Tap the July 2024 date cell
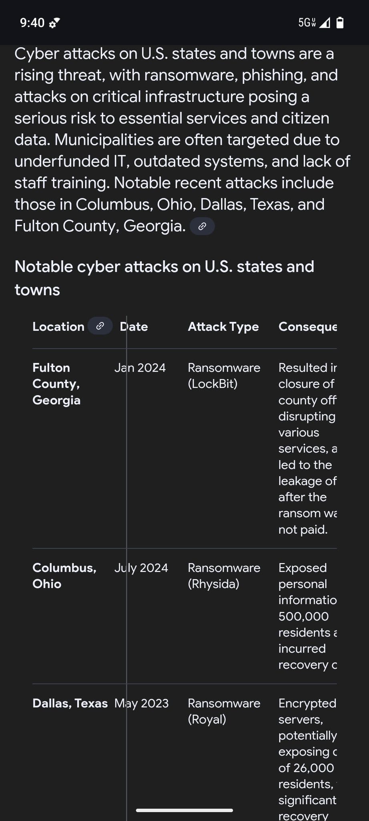 141,568
